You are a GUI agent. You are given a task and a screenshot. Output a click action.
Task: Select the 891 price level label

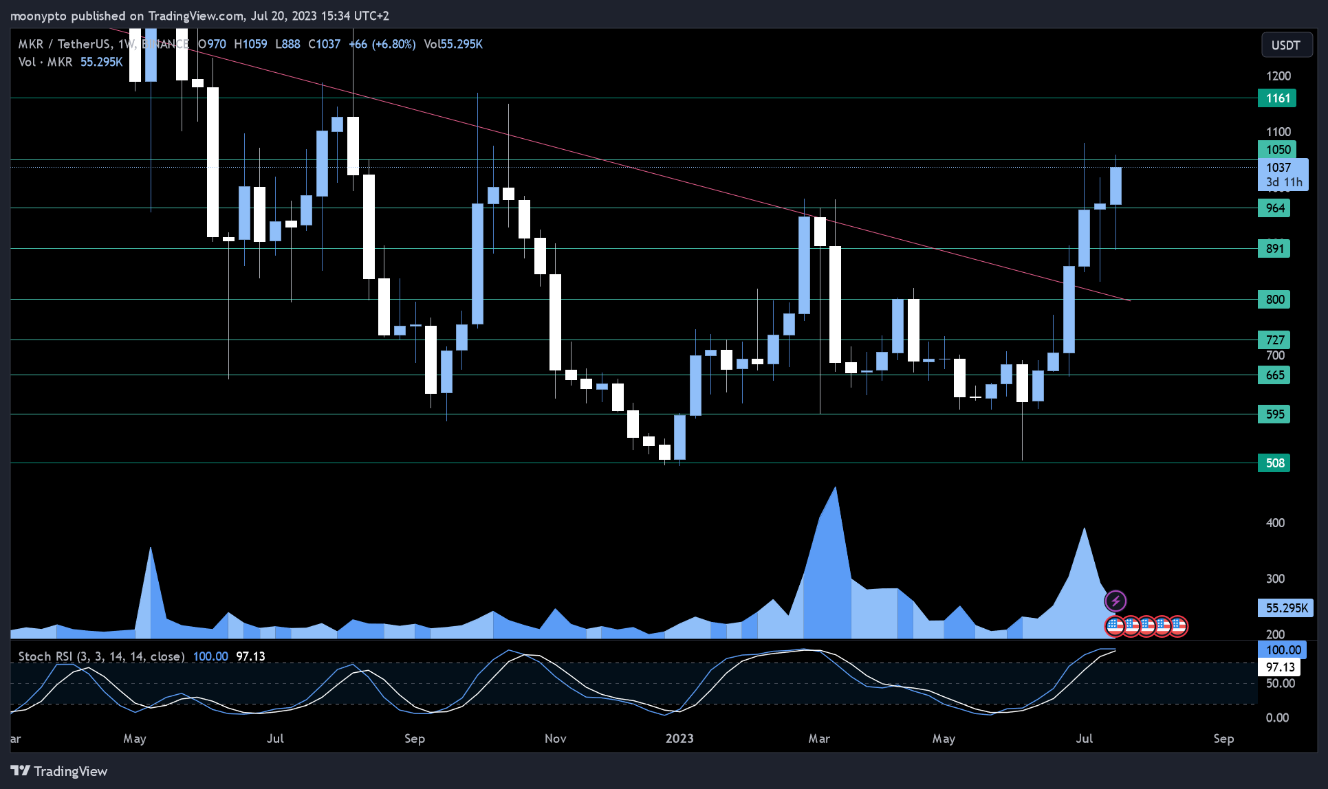click(x=1274, y=249)
